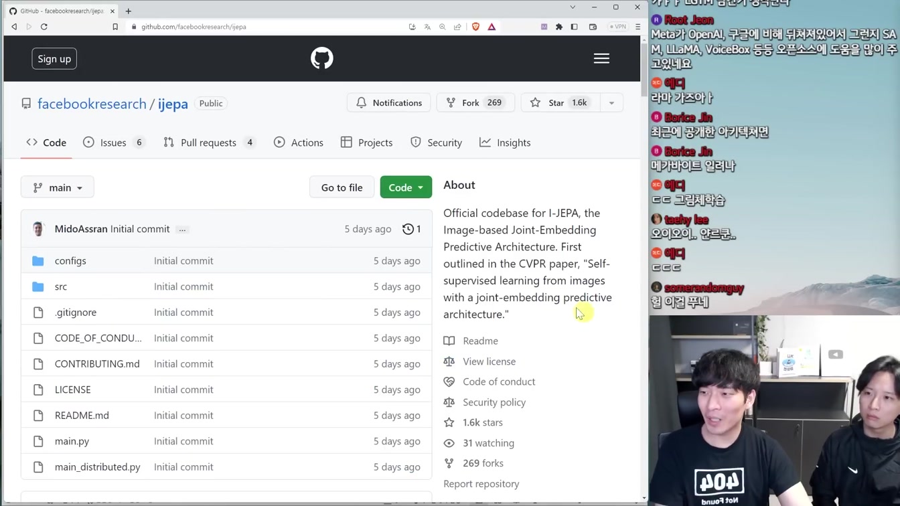The height and width of the screenshot is (506, 900).
Task: Click the configs folder icon
Action: [38, 261]
